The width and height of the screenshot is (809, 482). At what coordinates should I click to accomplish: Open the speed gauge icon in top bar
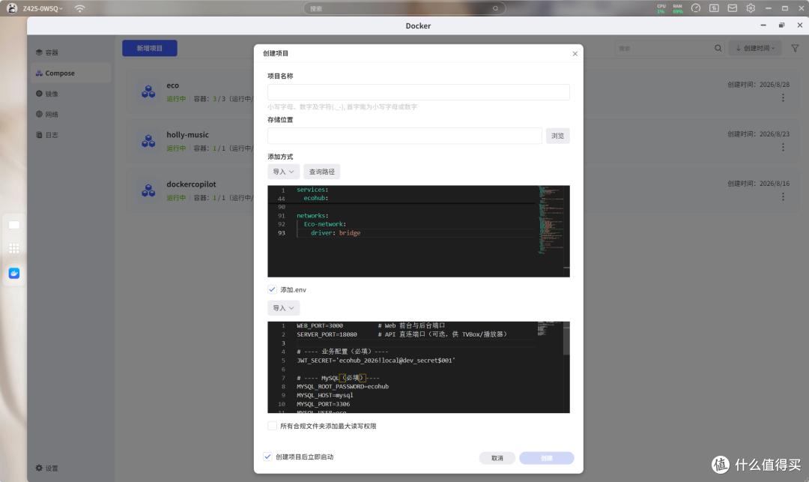(x=696, y=8)
